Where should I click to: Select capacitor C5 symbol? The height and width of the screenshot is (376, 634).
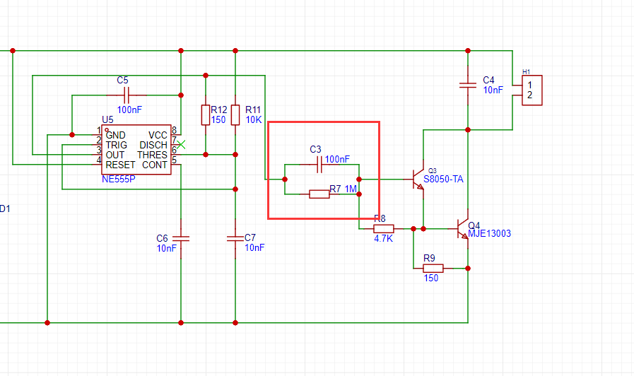pos(126,95)
